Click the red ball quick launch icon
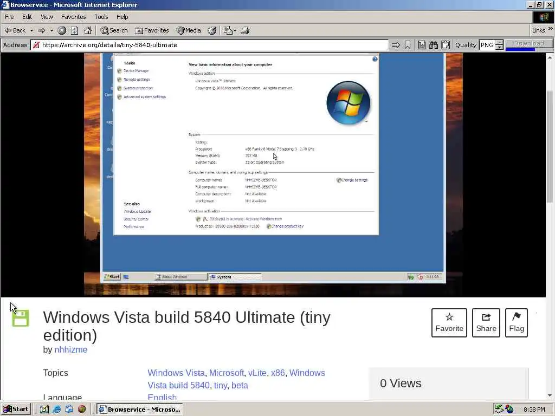Viewport: 555px width, 416px height. 82,409
